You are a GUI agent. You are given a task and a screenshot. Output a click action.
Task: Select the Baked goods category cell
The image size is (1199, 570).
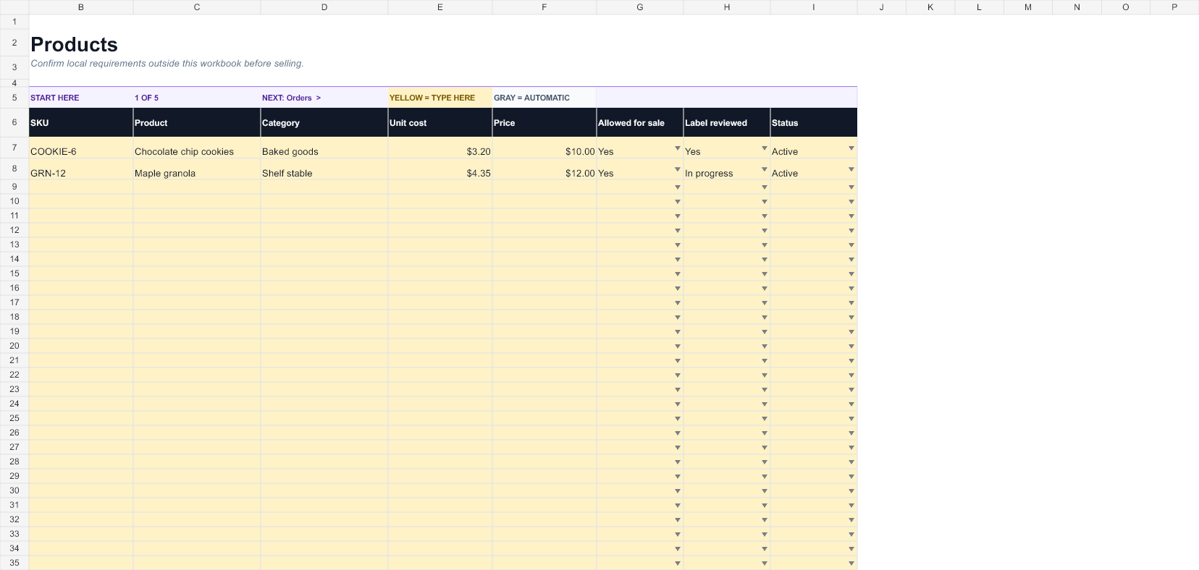point(324,148)
